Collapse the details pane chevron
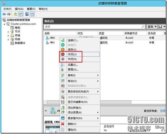The width and height of the screenshot is (167, 134). (46, 111)
